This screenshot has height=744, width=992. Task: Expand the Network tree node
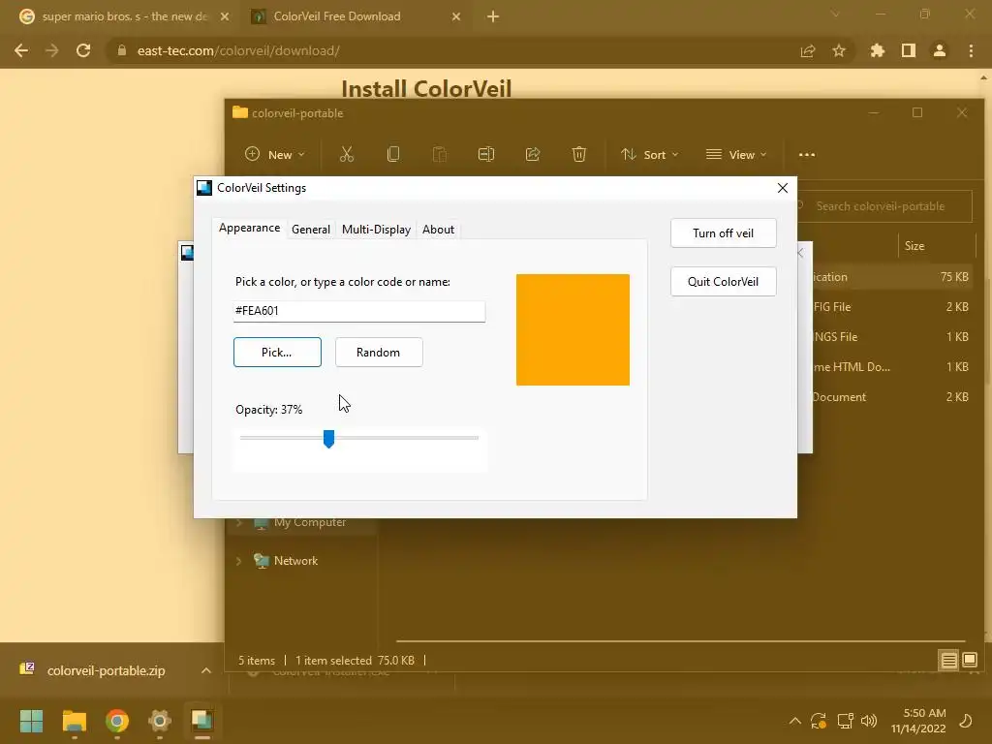239,561
